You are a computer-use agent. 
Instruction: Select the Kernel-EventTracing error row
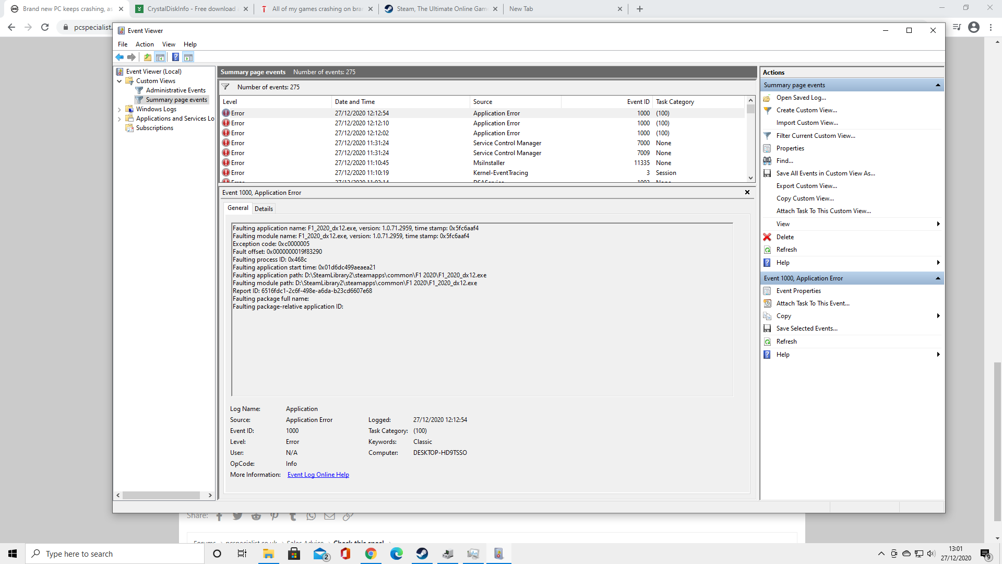(x=483, y=173)
